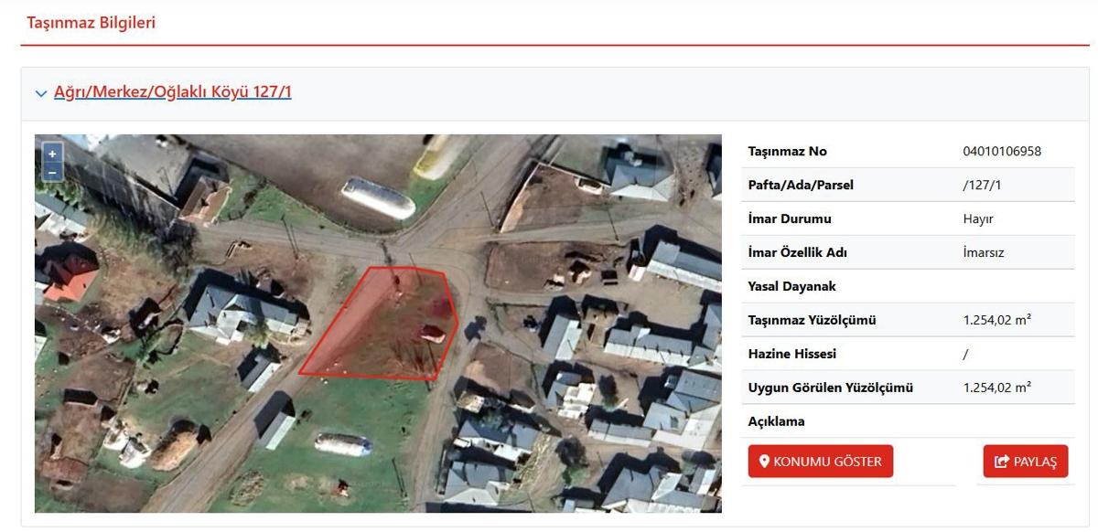The height and width of the screenshot is (532, 1098).
Task: Click the Taşınmaz Yüzölçümü row label
Action: 813,320
